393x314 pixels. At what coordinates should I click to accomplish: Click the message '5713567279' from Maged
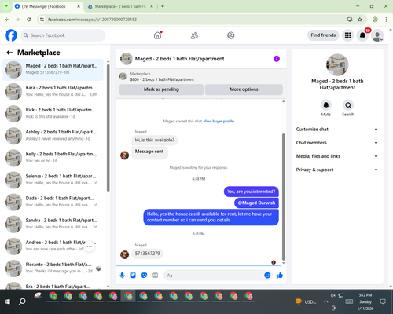click(148, 254)
